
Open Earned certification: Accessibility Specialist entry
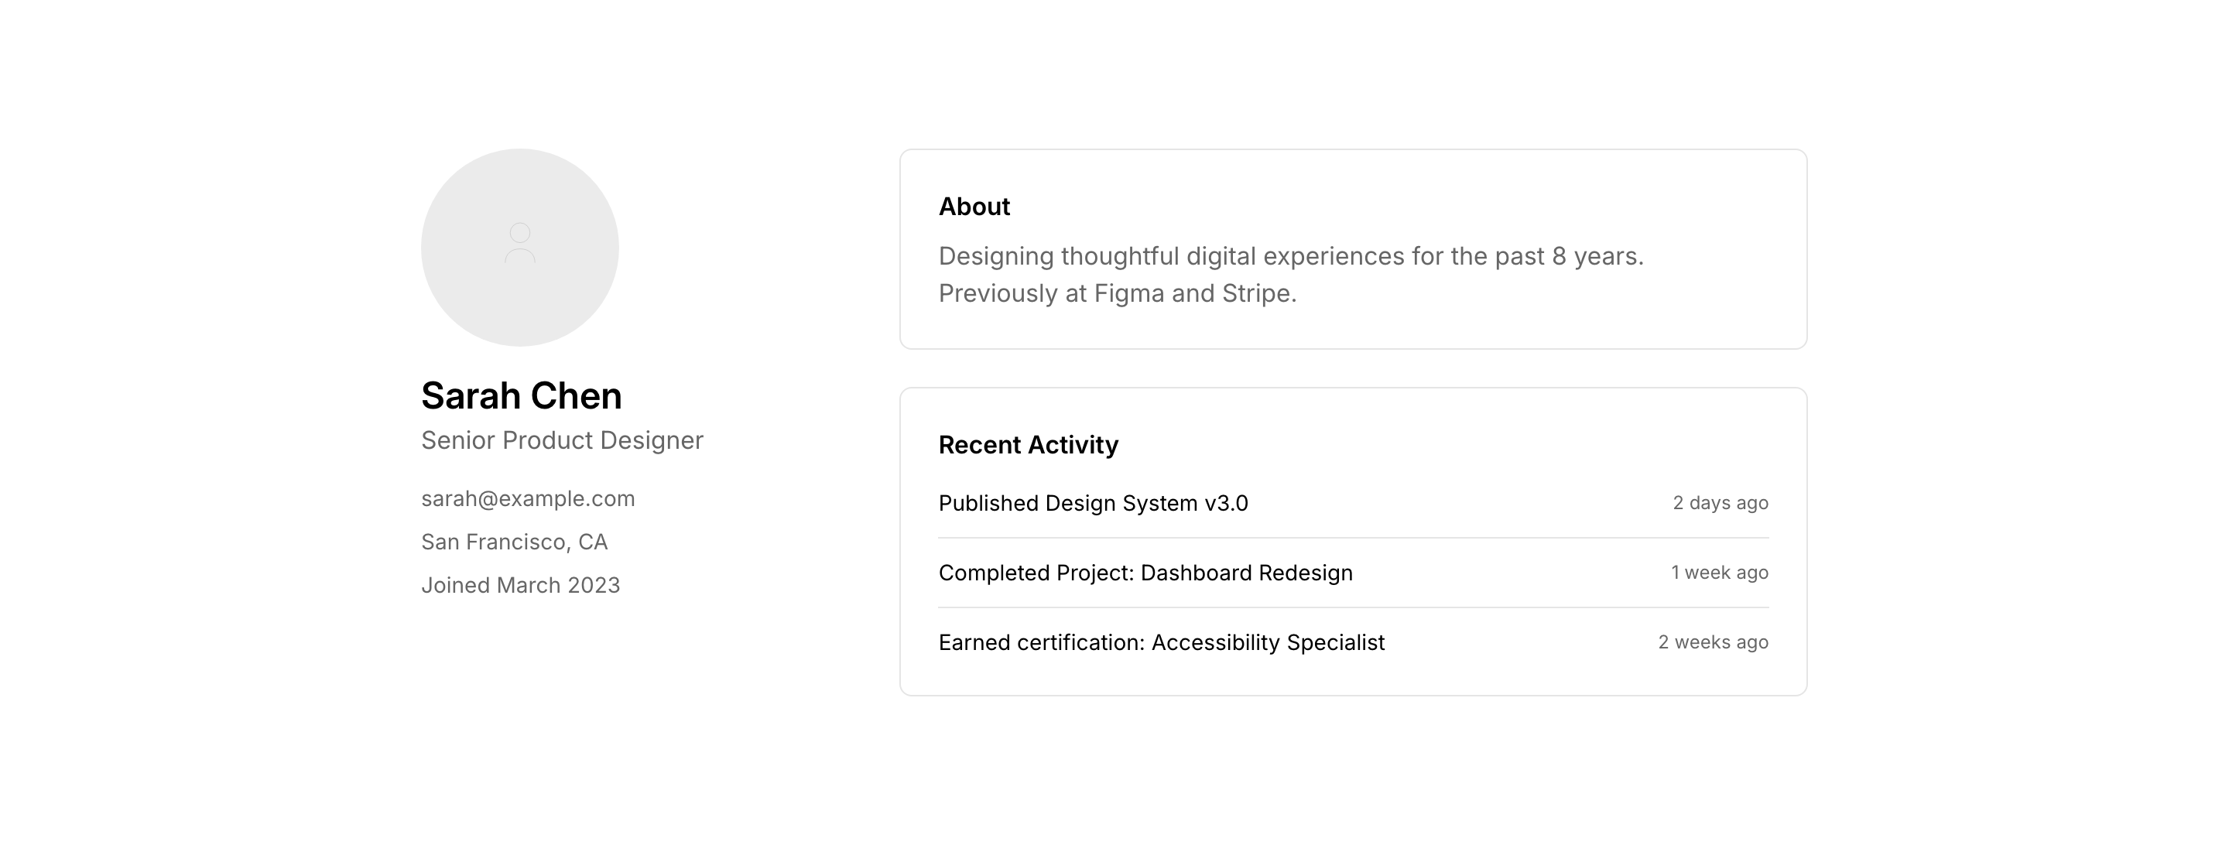tap(1161, 642)
